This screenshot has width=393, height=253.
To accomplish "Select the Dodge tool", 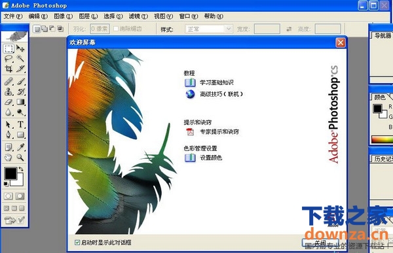I will tap(20, 112).
